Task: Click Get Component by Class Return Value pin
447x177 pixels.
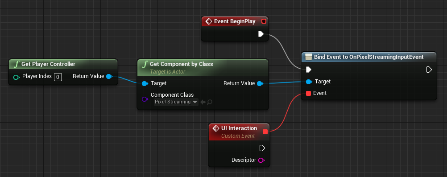Action: [260, 83]
